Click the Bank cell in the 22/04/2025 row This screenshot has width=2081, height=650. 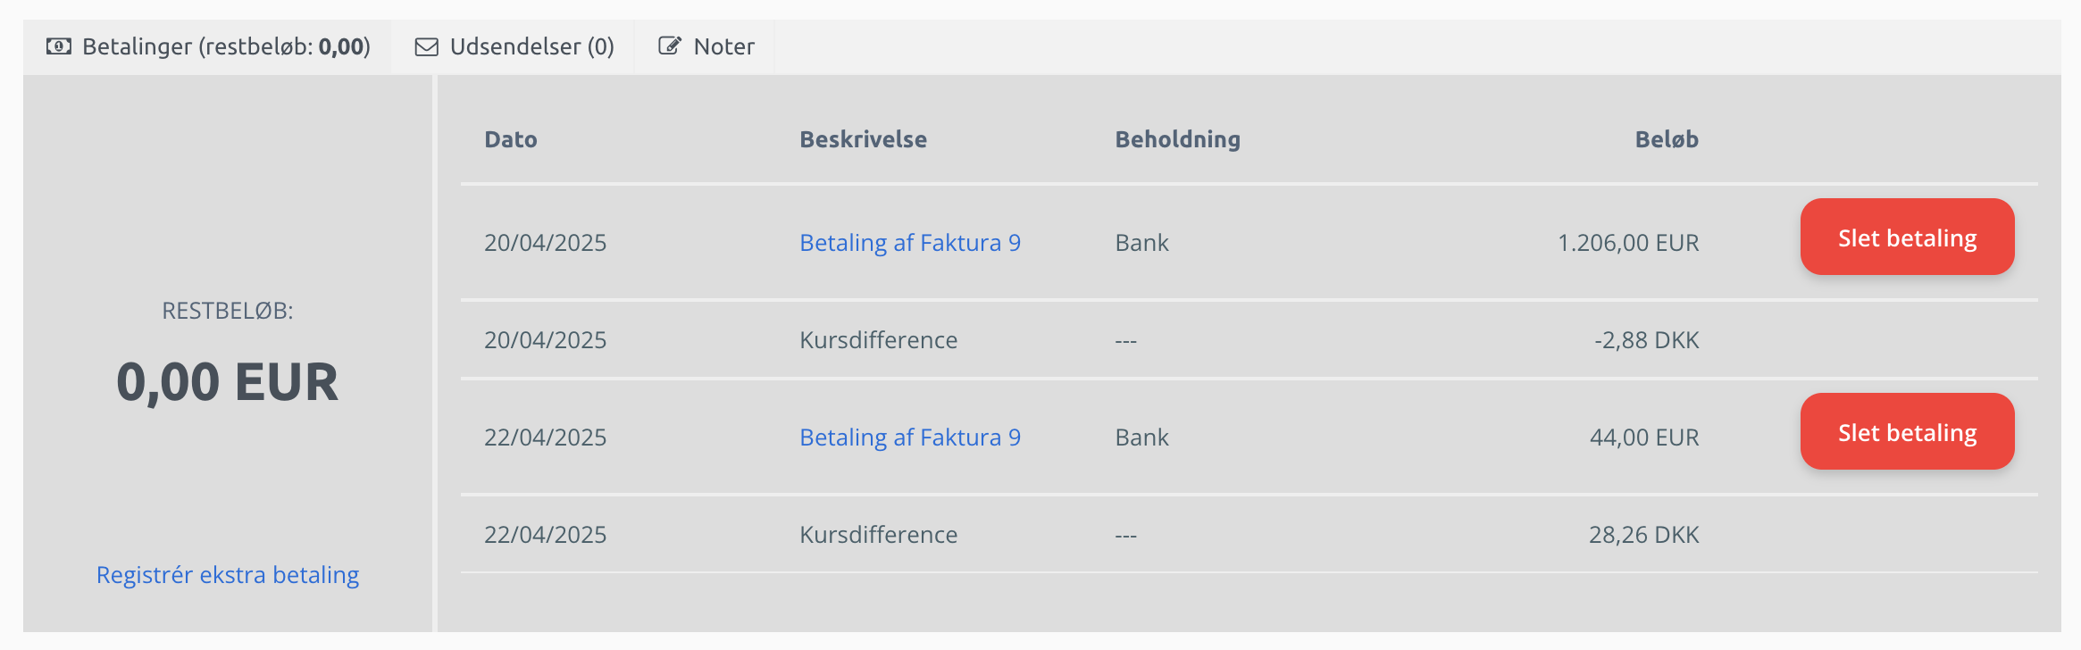click(1141, 437)
